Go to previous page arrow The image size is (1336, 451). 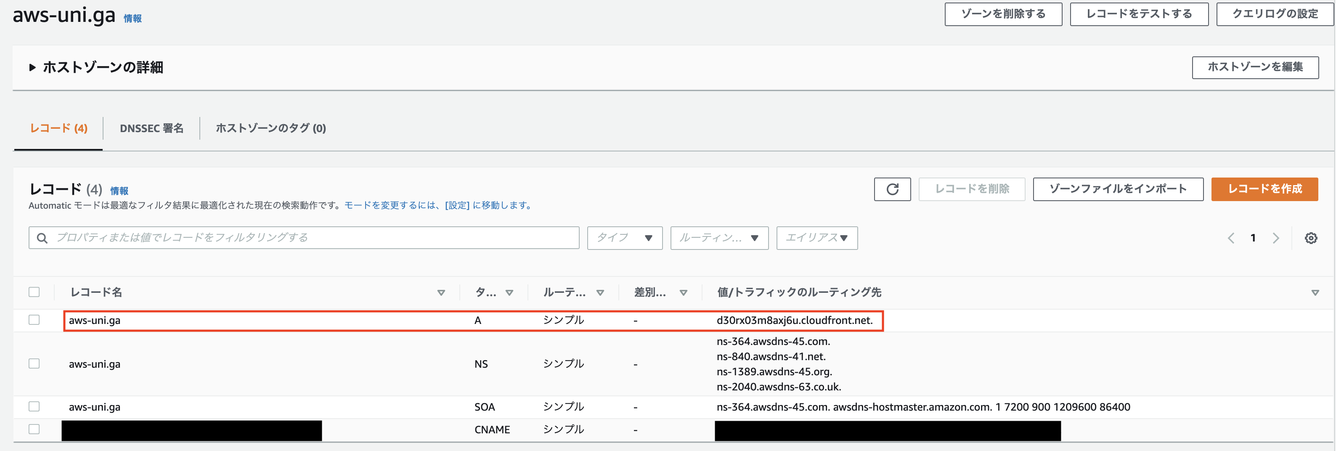[x=1231, y=238]
